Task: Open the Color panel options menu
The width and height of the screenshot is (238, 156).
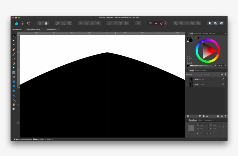Action: click(226, 34)
